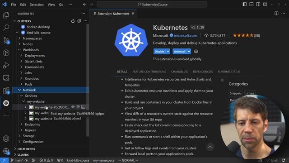Viewport: 289px width, 163px height.
Task: Open Clusters section more actions menu
Action: point(85,21)
